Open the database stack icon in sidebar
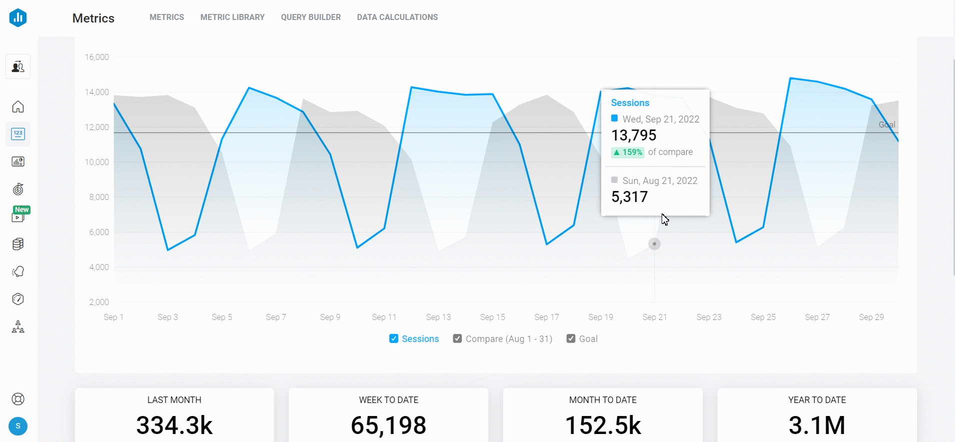Image resolution: width=955 pixels, height=442 pixels. click(18, 244)
